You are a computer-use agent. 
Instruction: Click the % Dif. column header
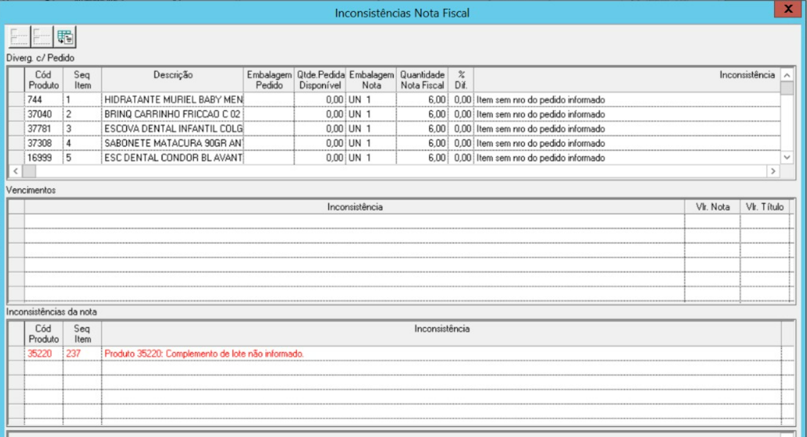(460, 80)
